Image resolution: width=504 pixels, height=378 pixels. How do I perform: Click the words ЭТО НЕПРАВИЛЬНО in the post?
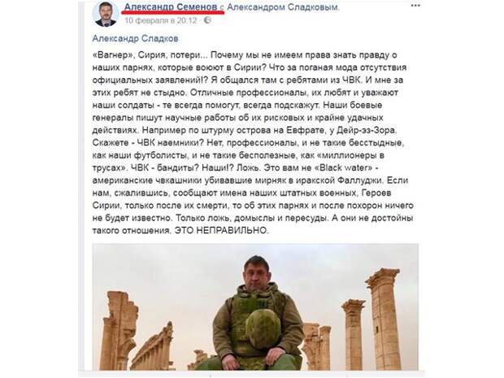tap(221, 231)
